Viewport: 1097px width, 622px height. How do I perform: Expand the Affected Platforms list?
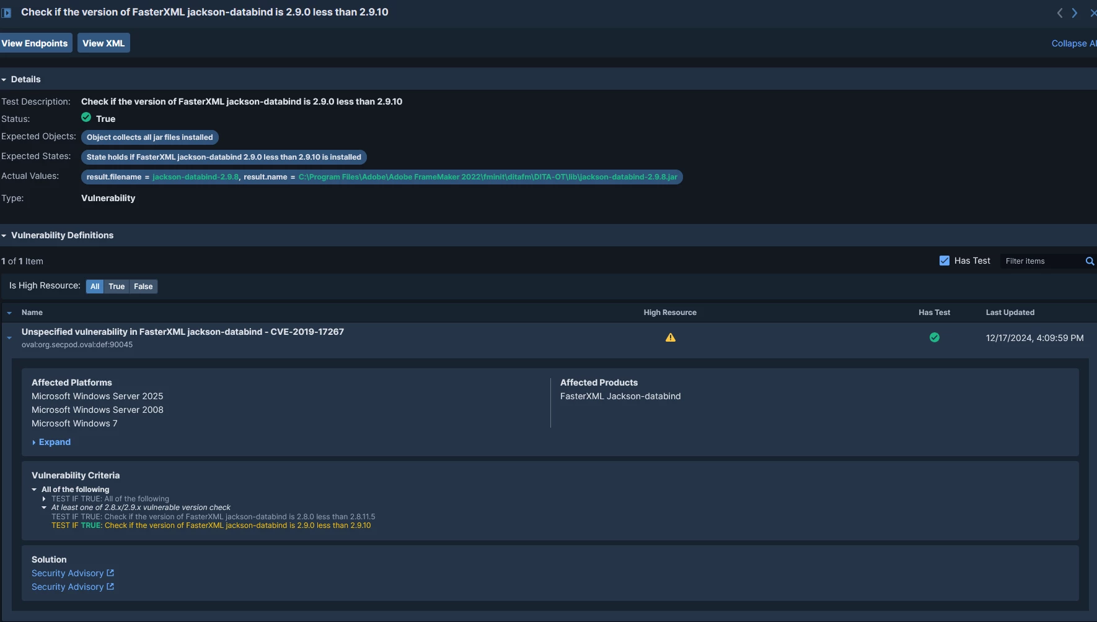51,442
